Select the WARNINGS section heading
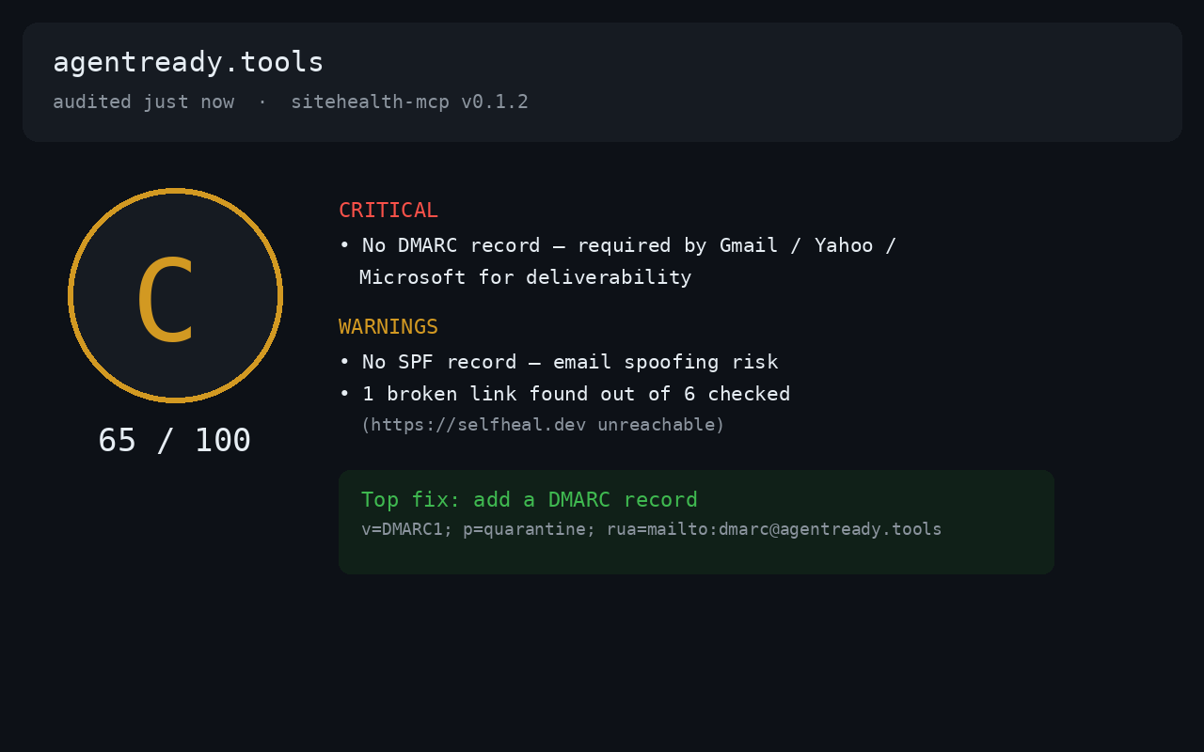The image size is (1204, 752). click(388, 327)
